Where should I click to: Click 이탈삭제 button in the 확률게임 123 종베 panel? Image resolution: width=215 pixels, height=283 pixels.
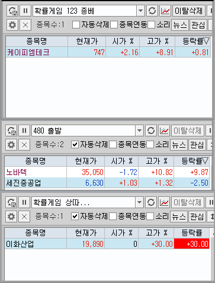tap(189, 11)
